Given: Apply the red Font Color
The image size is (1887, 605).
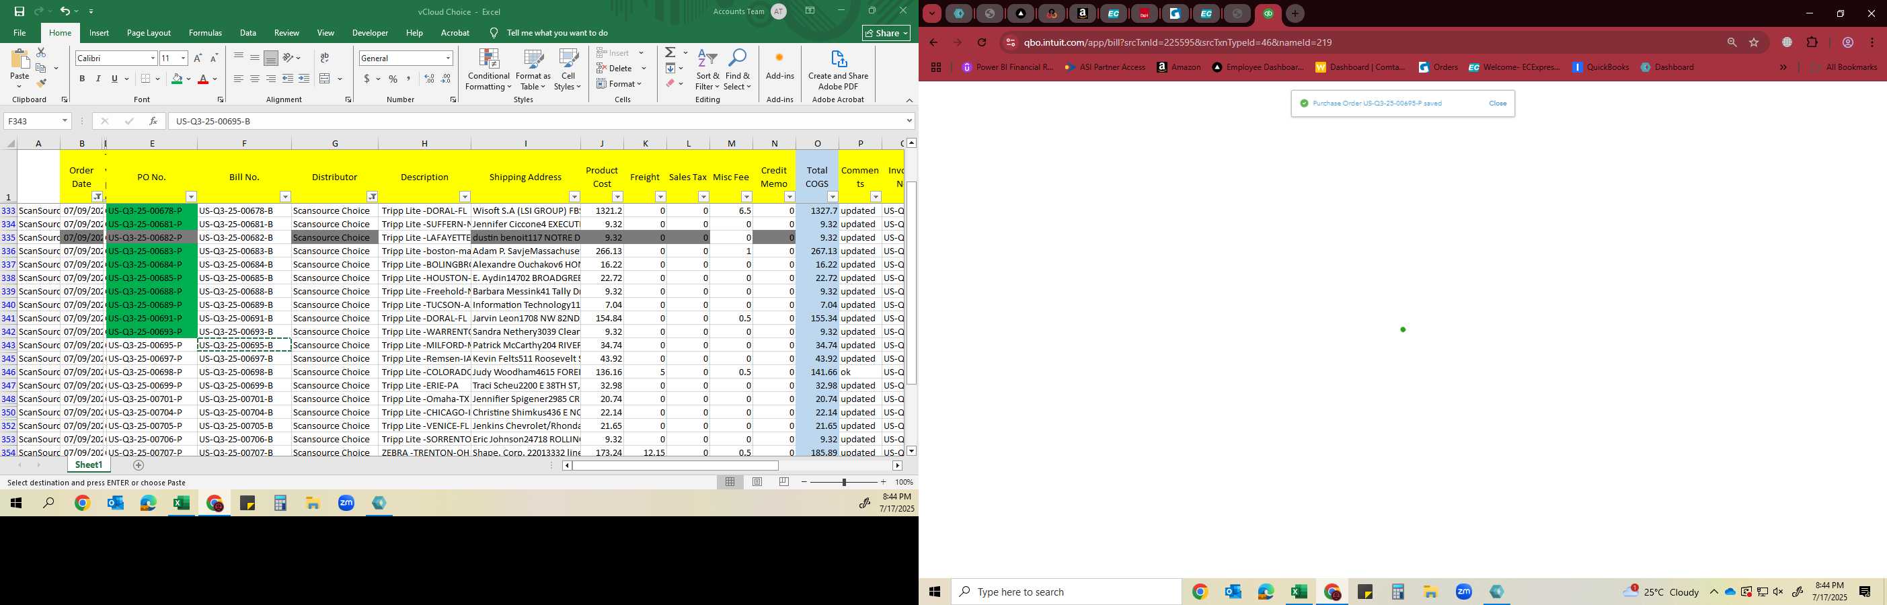Looking at the screenshot, I should pos(204,79).
